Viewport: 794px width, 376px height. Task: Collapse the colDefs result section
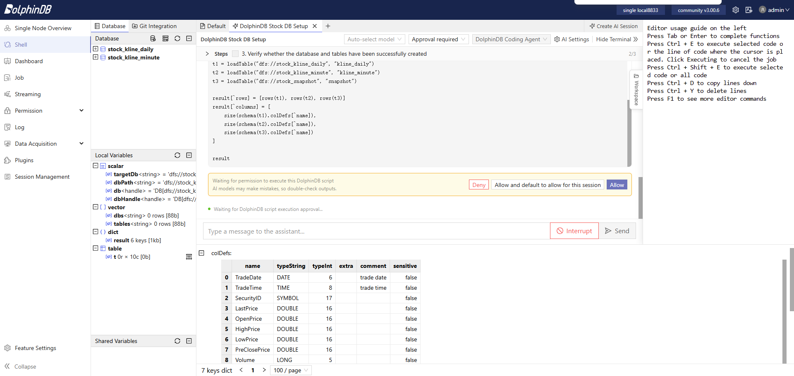(x=201, y=253)
